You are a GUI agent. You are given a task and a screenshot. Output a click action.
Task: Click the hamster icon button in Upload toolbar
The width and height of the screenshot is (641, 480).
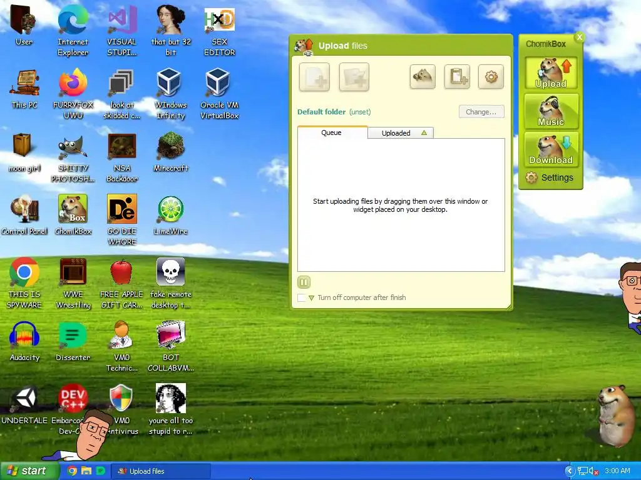click(423, 76)
